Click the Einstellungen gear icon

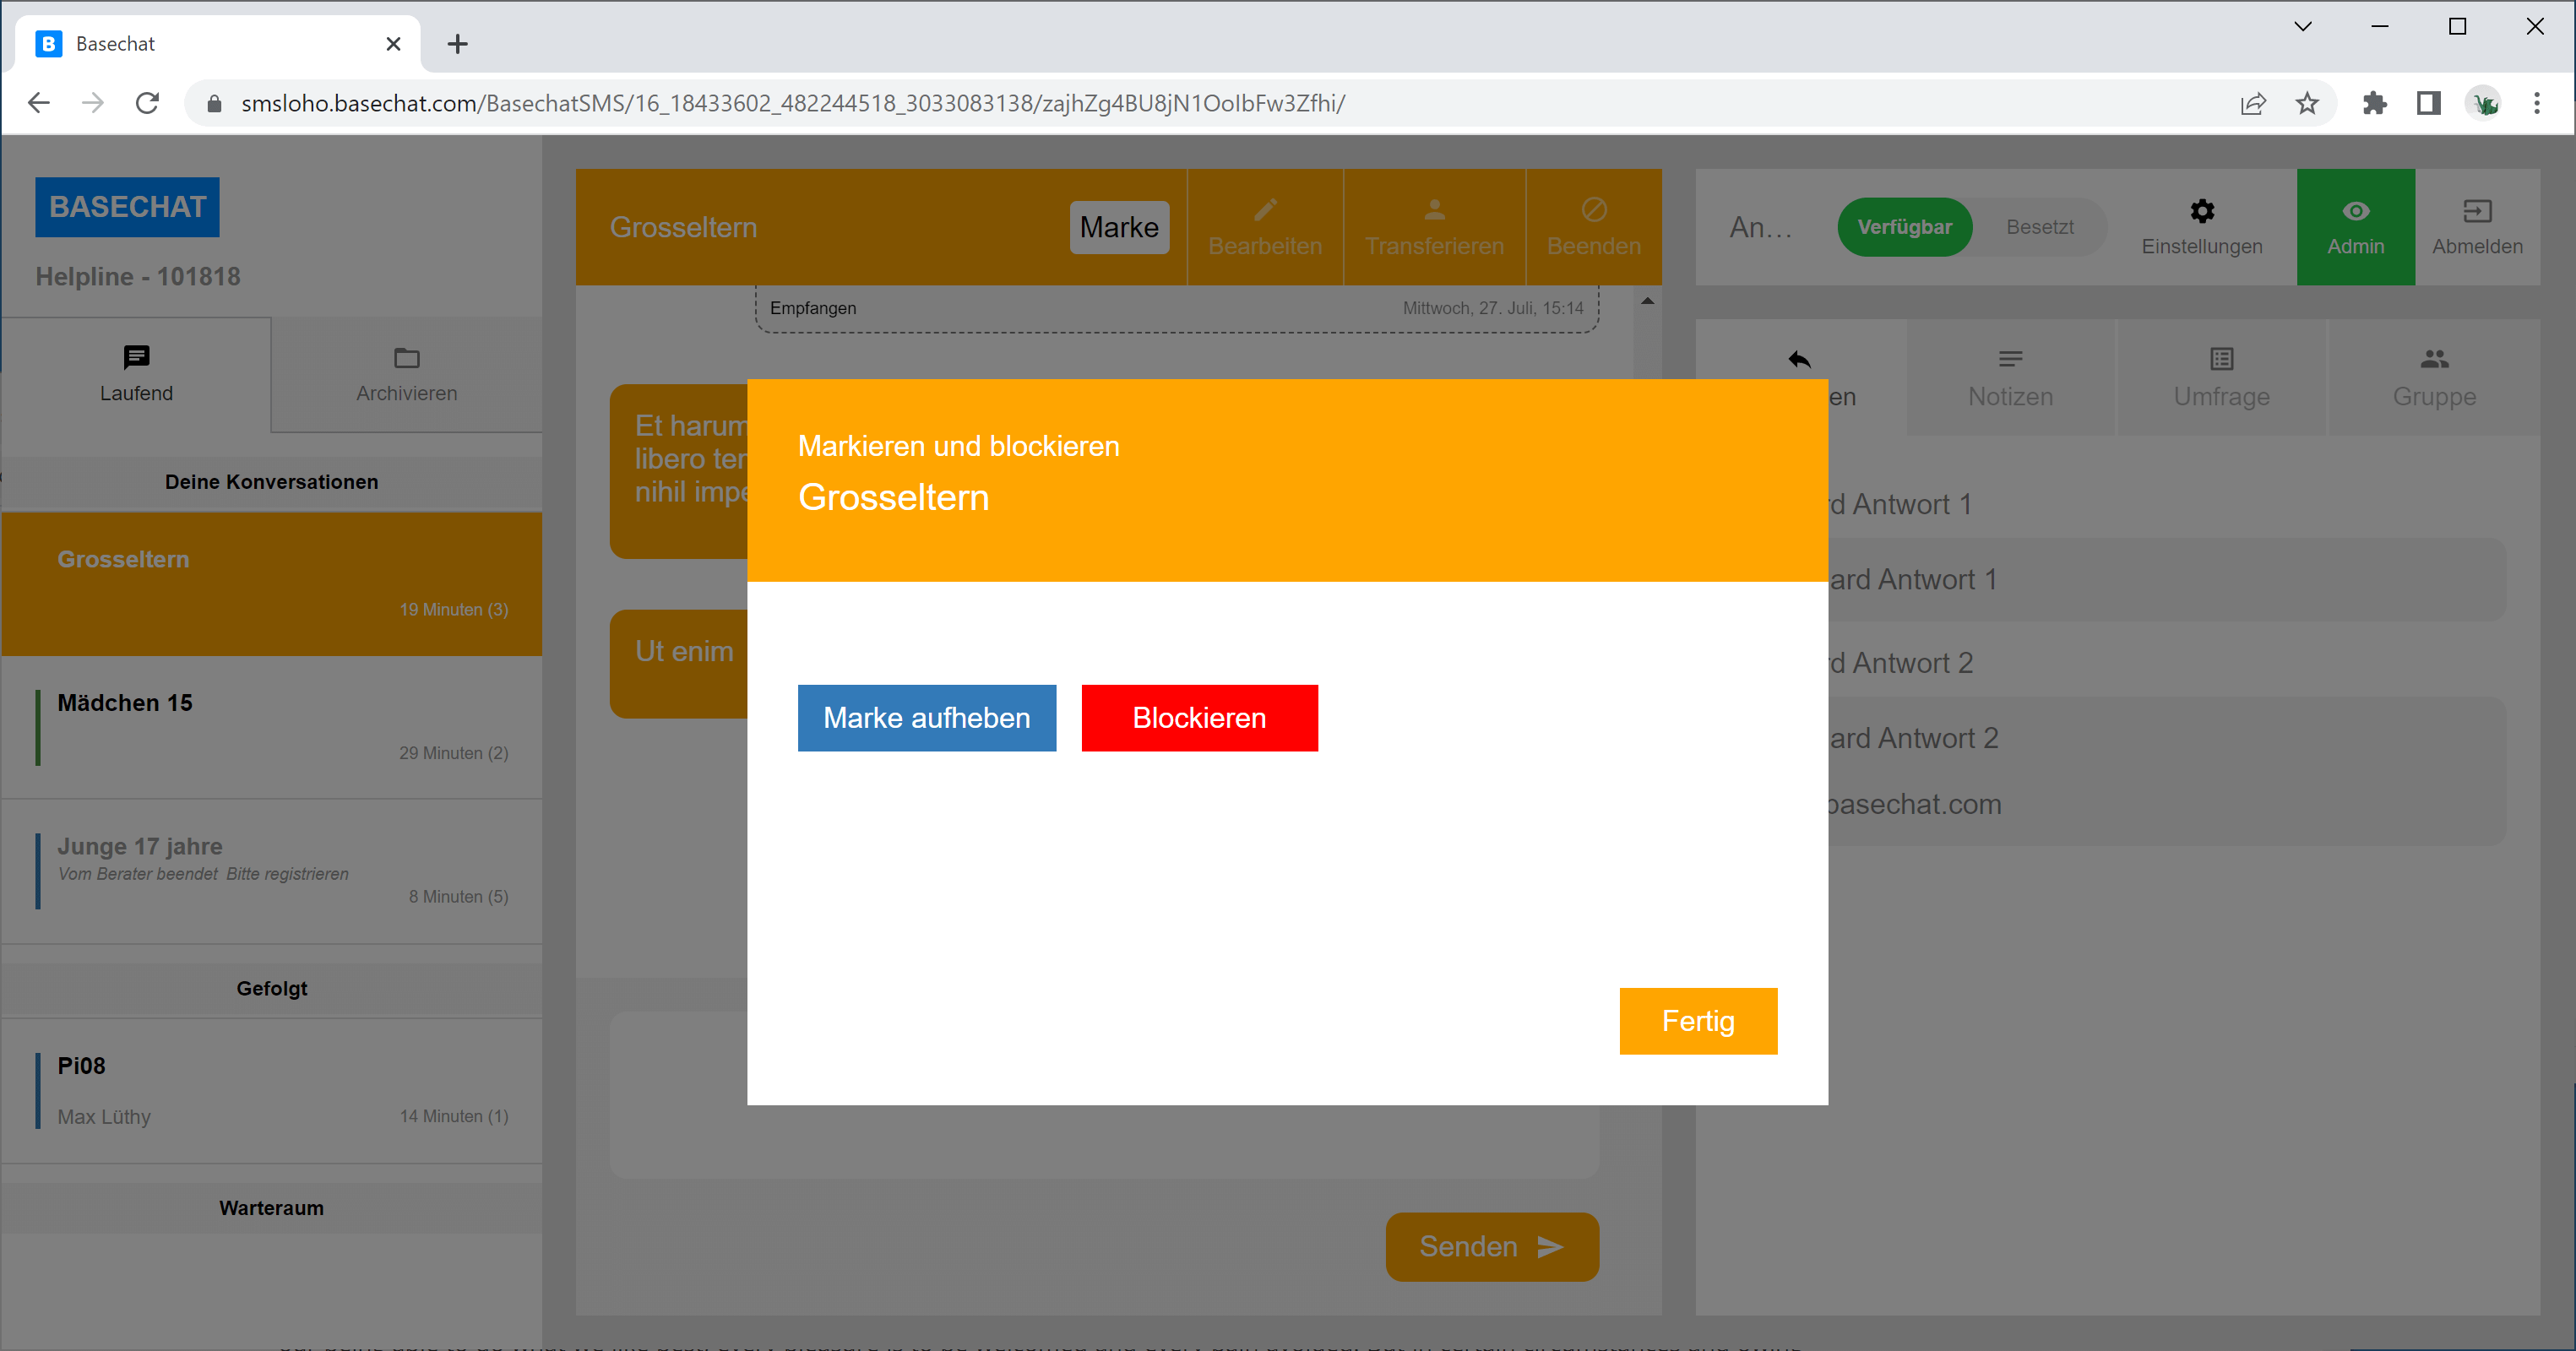click(2201, 211)
